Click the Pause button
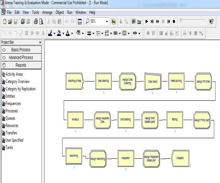The width and height of the screenshot is (220, 183). click(x=163, y=22)
